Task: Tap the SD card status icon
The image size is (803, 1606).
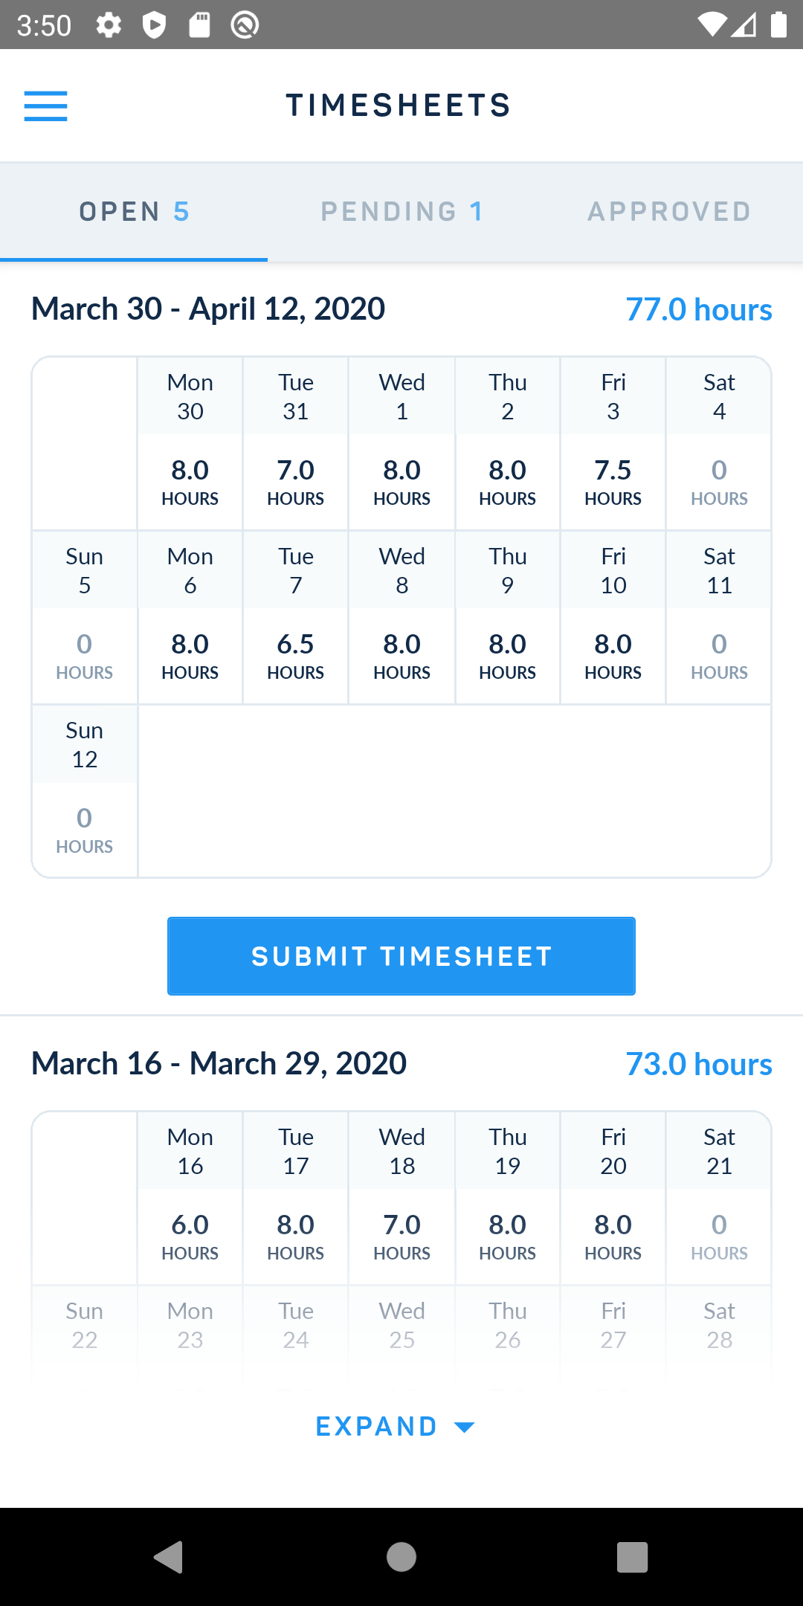Action: [x=199, y=25]
